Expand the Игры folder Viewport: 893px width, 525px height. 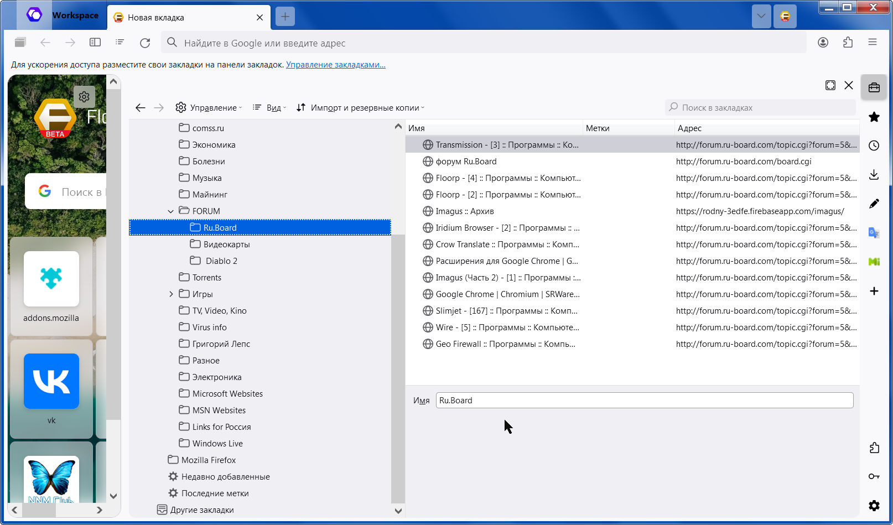[x=171, y=294]
